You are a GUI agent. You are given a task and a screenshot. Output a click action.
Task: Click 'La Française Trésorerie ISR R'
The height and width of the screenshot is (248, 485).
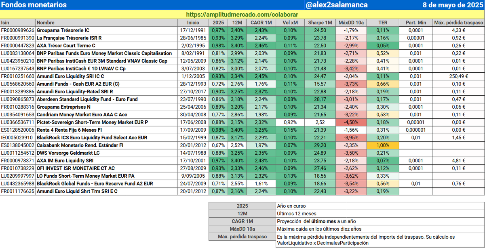point(69,38)
